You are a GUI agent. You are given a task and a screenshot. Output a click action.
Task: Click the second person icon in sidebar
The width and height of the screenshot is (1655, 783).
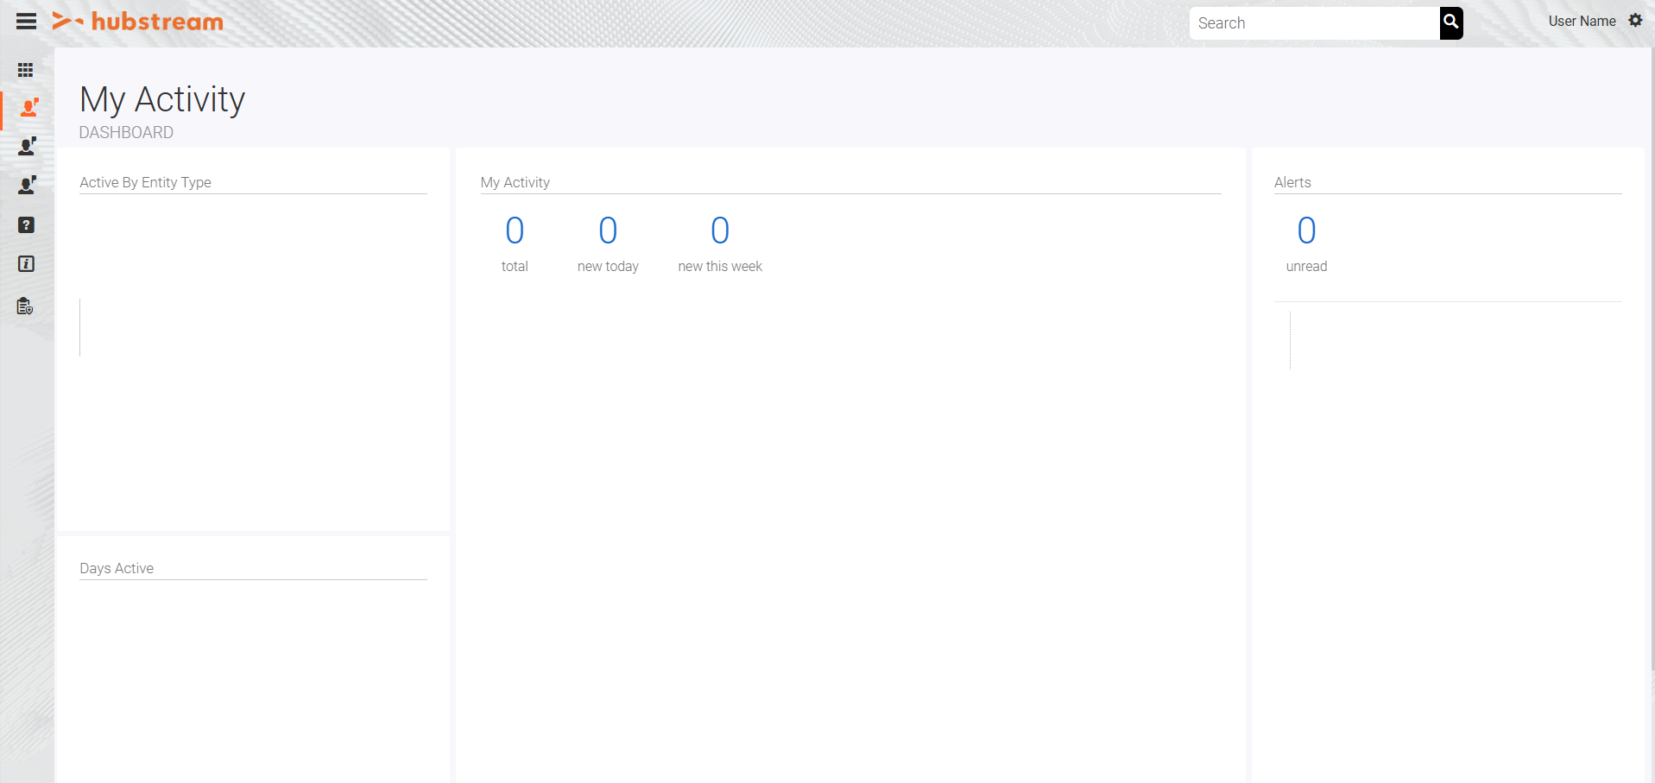(28, 146)
